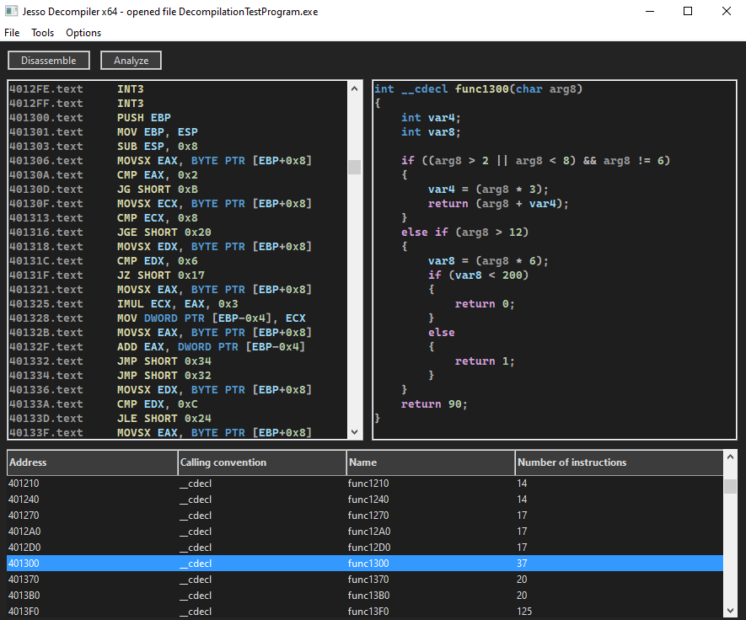Sort by Calling convention column header
Image resolution: width=746 pixels, height=620 pixels.
(261, 462)
